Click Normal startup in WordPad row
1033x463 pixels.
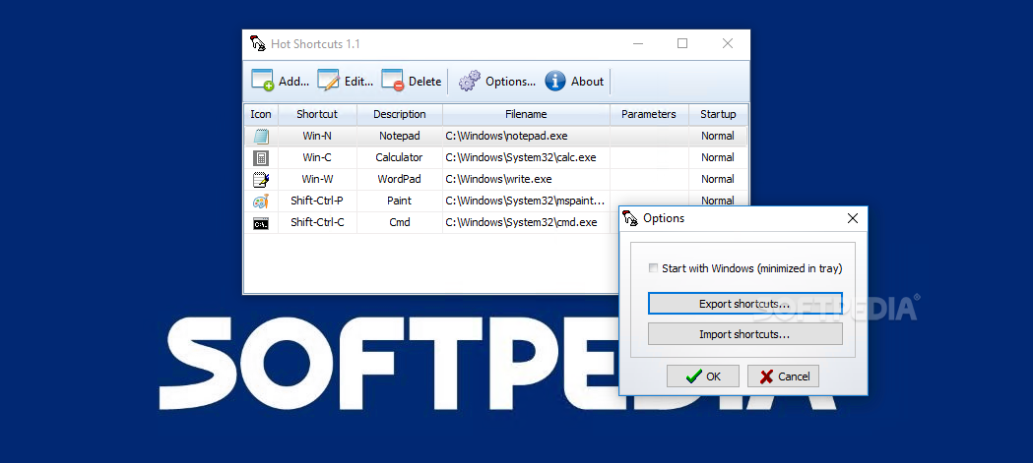click(x=718, y=180)
